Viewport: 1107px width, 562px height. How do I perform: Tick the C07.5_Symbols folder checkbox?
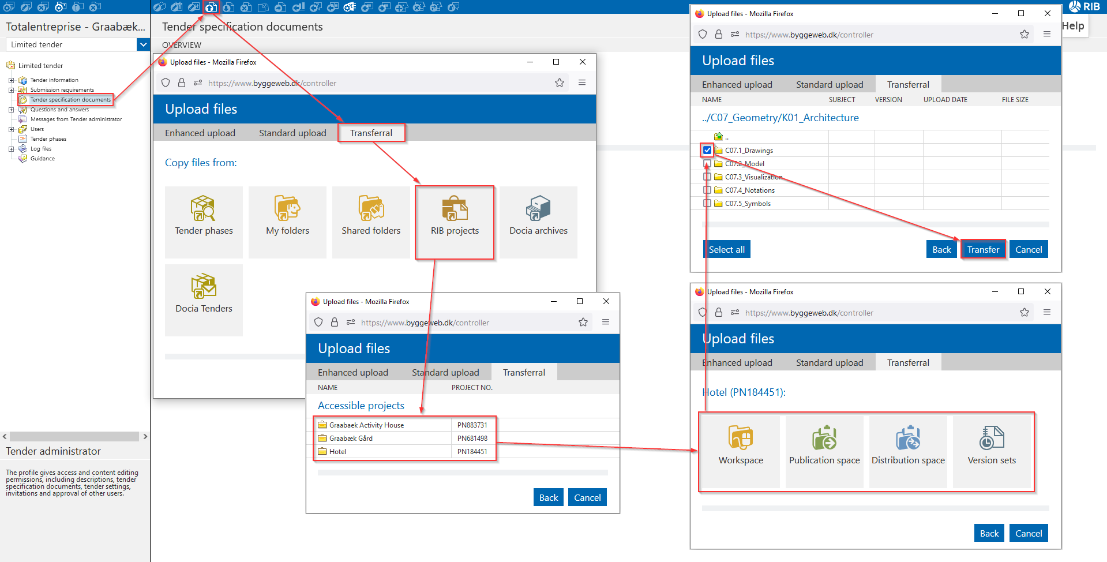click(707, 203)
